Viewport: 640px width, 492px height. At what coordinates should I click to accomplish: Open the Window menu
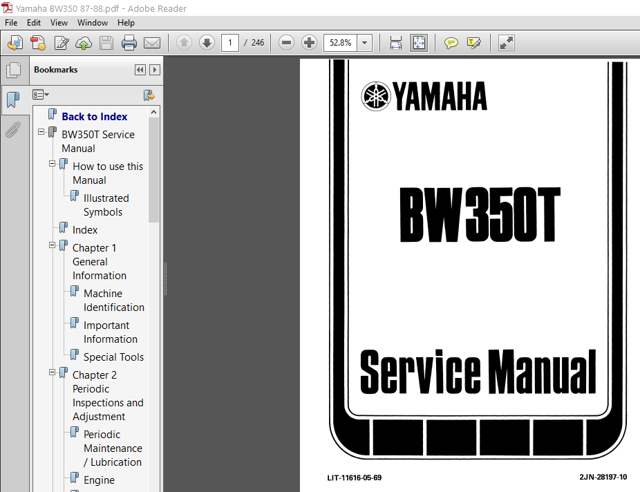[x=93, y=23]
